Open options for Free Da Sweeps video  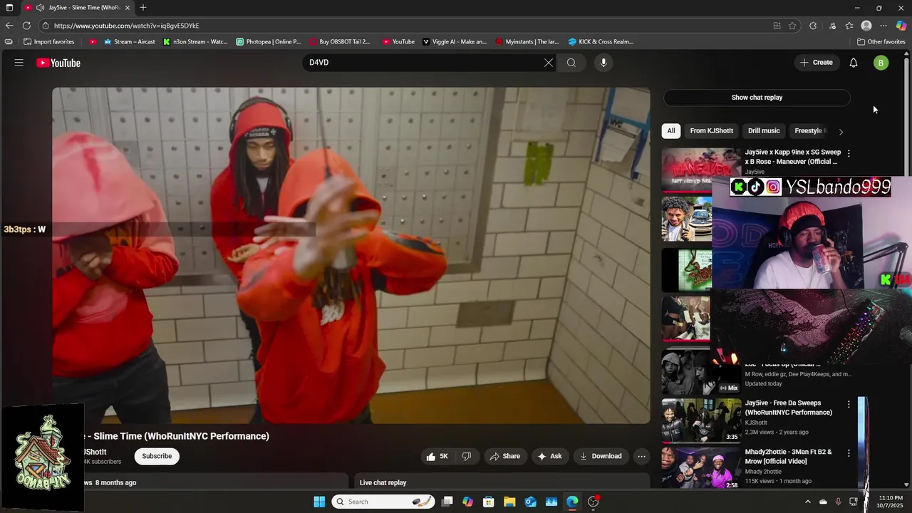point(849,404)
